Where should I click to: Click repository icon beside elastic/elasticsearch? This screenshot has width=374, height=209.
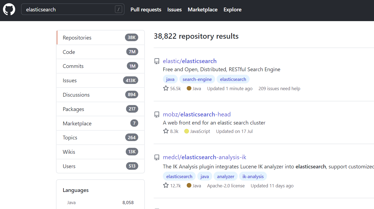pos(157,61)
